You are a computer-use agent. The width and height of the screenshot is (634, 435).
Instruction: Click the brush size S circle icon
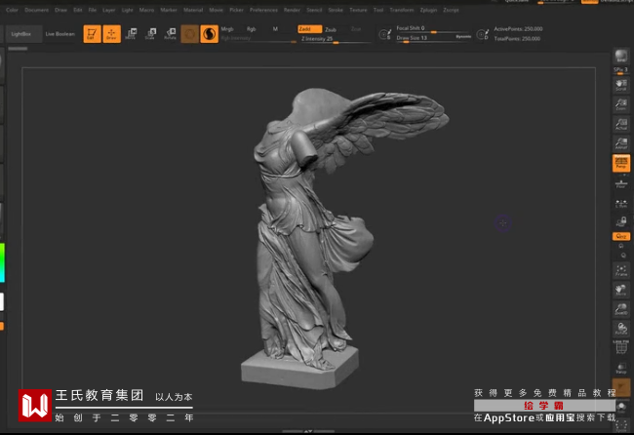384,34
